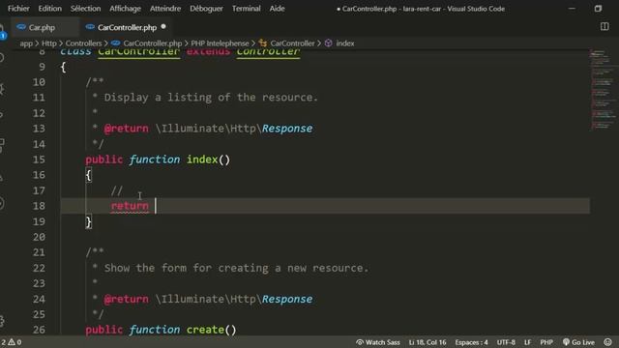619x348 pixels.
Task: Open the Terminal menu
Action: (246, 9)
